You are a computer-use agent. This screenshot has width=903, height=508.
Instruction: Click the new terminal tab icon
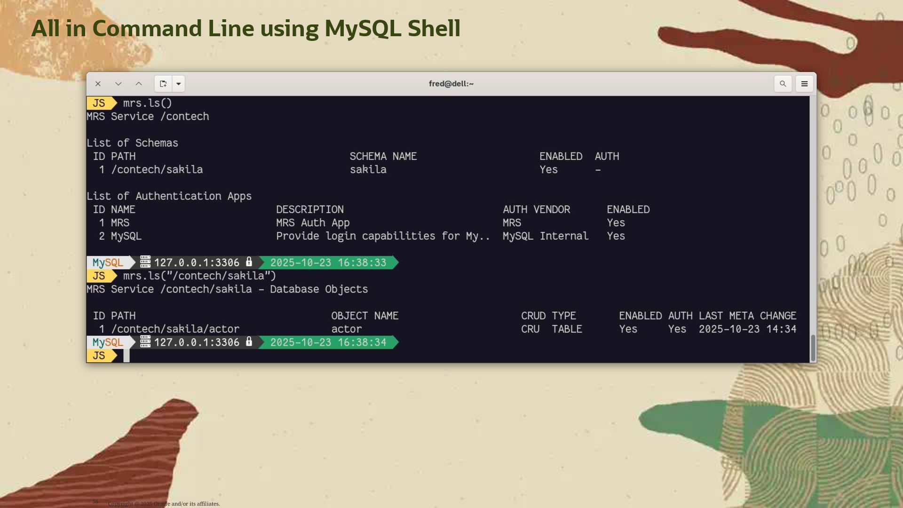pyautogui.click(x=163, y=84)
